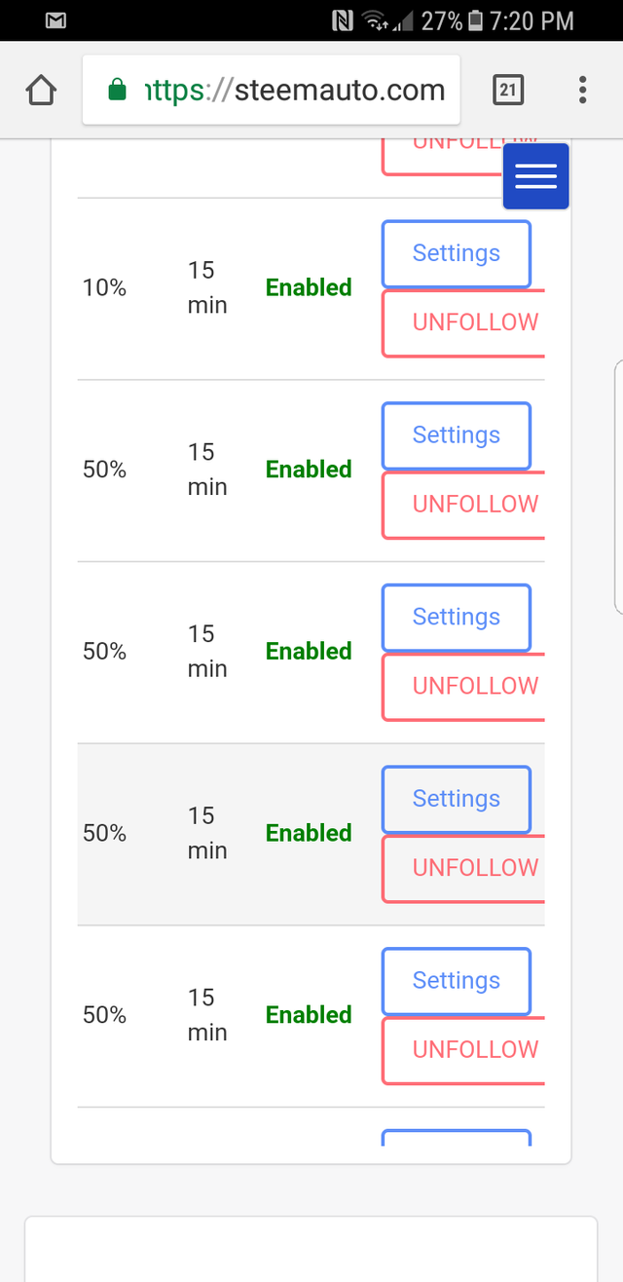Open Settings in the last full 50% row
This screenshot has height=1282, width=623.
(x=457, y=981)
